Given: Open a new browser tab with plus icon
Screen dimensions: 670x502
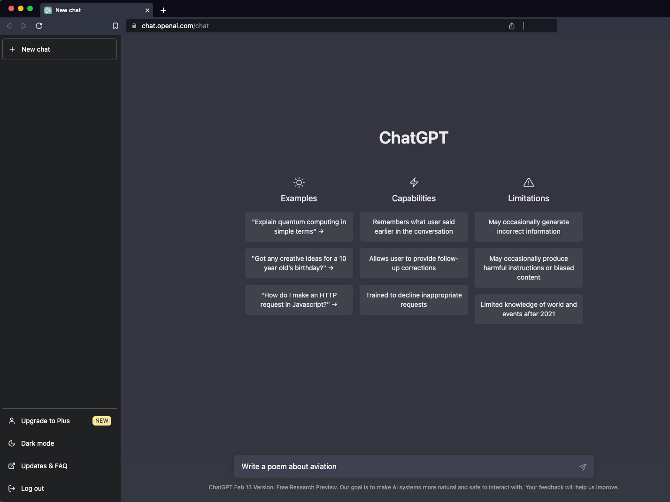Looking at the screenshot, I should (163, 10).
